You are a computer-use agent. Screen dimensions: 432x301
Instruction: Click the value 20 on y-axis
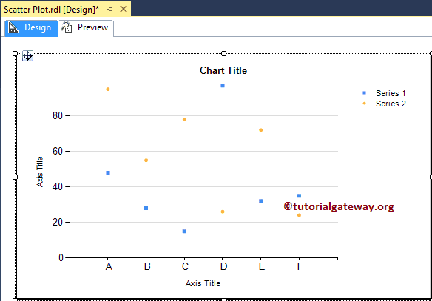(58, 223)
